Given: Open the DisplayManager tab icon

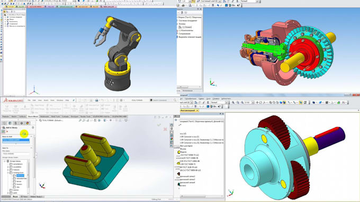Looking at the screenshot, I should [x=28, y=123].
